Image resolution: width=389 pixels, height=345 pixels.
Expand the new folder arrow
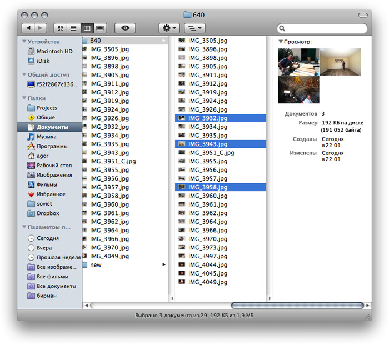(x=164, y=265)
